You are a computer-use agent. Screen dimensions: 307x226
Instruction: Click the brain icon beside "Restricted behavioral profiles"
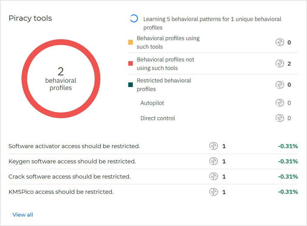[280, 85]
